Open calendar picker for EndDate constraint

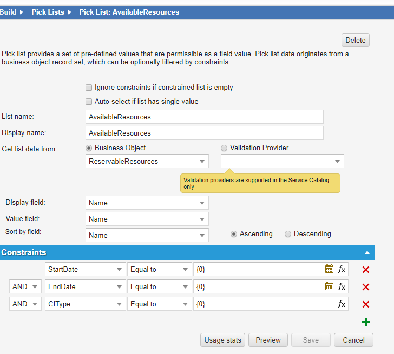coord(329,286)
